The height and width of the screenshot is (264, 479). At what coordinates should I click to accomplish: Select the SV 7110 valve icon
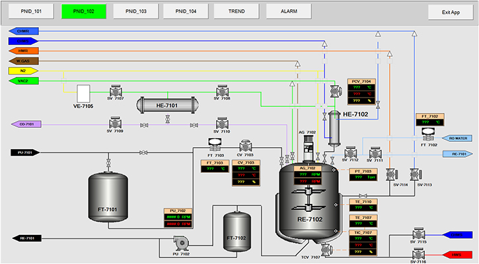pos(222,123)
